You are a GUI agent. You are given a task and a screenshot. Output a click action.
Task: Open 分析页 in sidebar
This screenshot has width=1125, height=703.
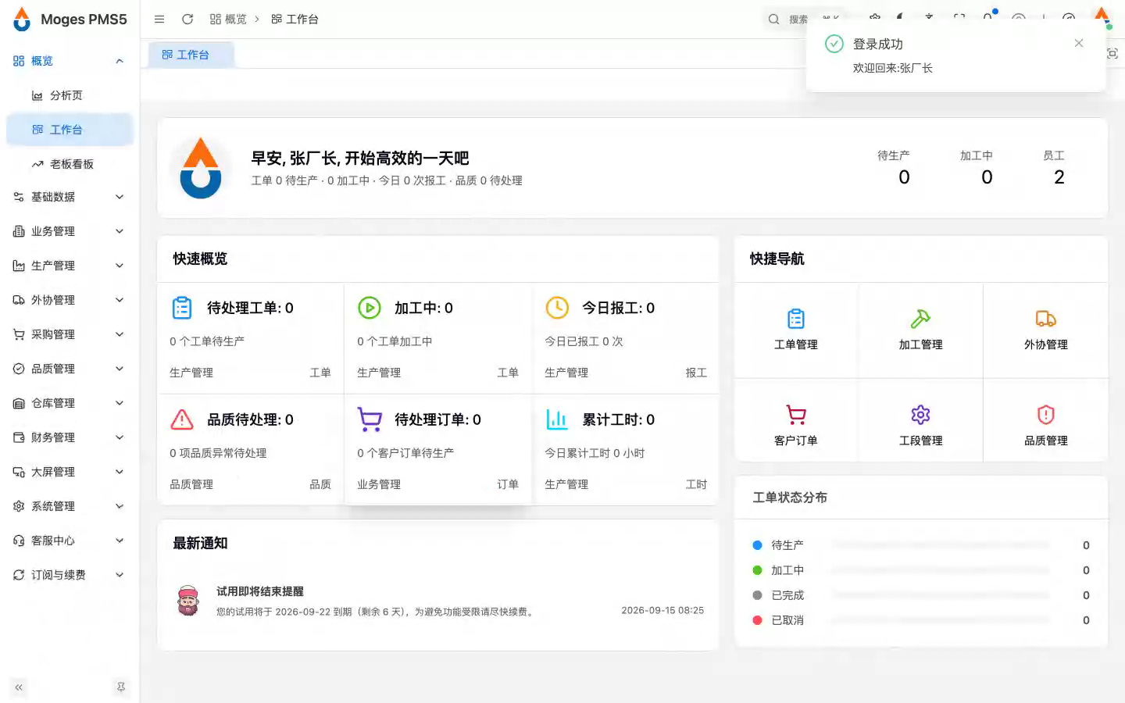click(x=70, y=95)
